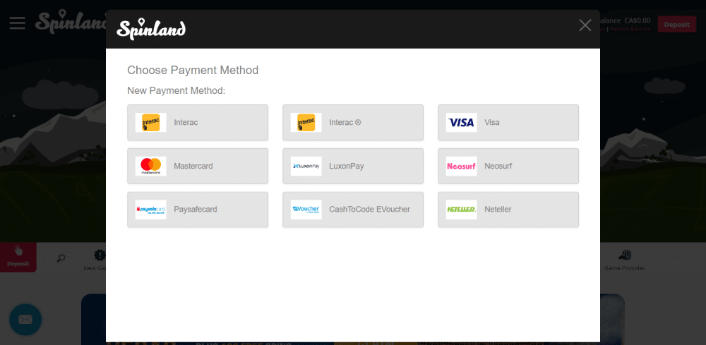Click the red Deposit button in header
Viewport: 706px width, 345px height.
tap(677, 24)
